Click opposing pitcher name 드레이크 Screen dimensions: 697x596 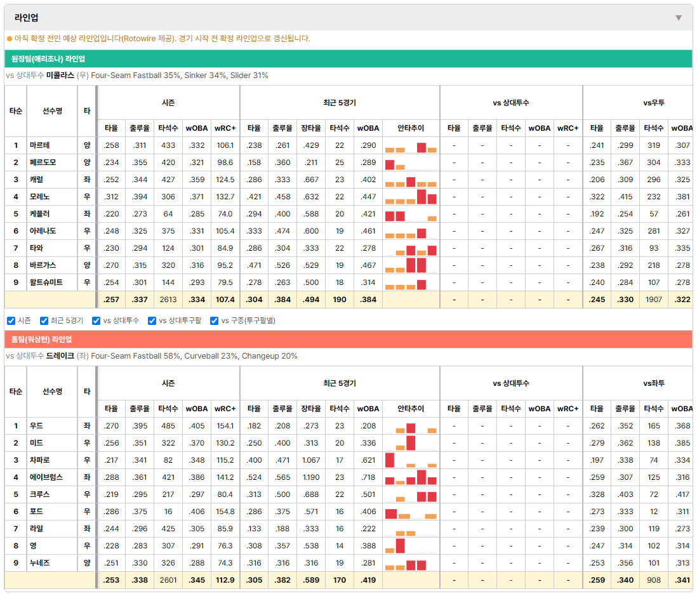(x=60, y=356)
